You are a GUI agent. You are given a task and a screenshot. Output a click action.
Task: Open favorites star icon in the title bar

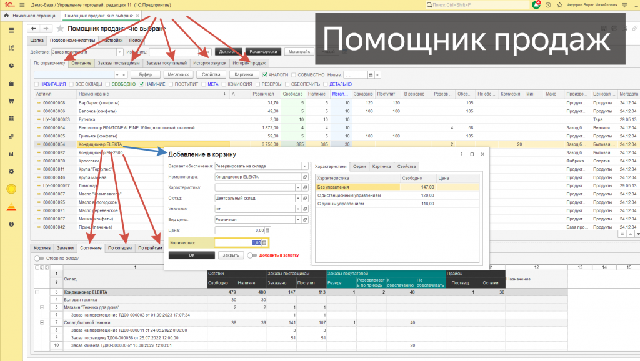(559, 5)
